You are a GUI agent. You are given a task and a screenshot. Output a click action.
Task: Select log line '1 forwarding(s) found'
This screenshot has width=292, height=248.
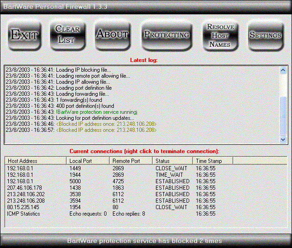[54, 100]
